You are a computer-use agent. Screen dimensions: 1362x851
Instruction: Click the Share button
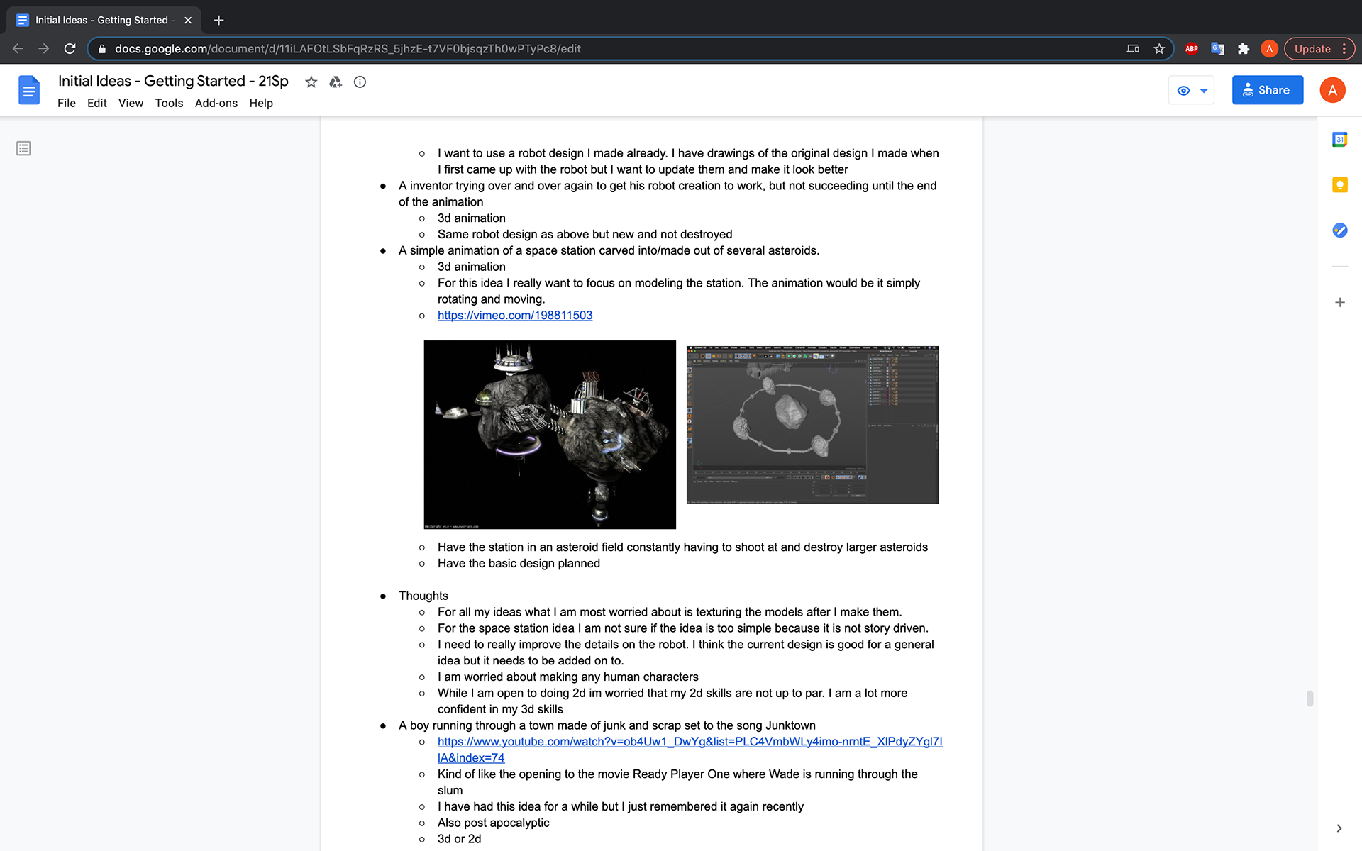click(1267, 90)
